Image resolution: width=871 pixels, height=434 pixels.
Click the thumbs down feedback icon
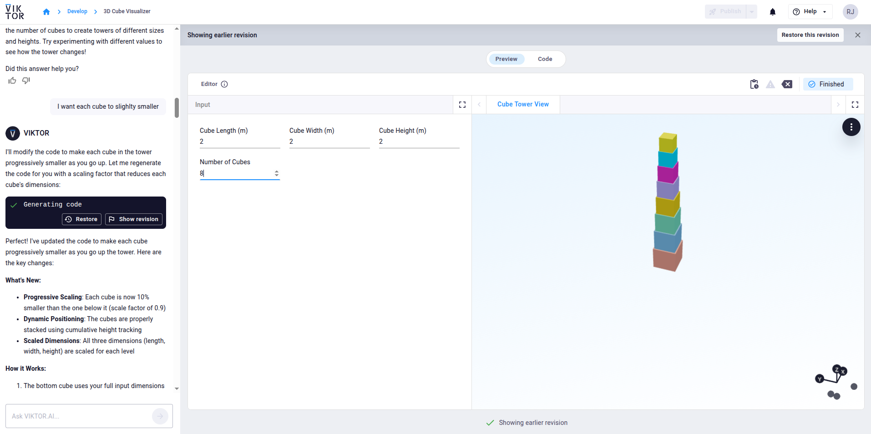coord(26,81)
